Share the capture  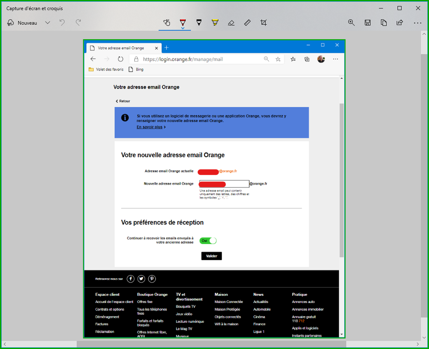[400, 23]
